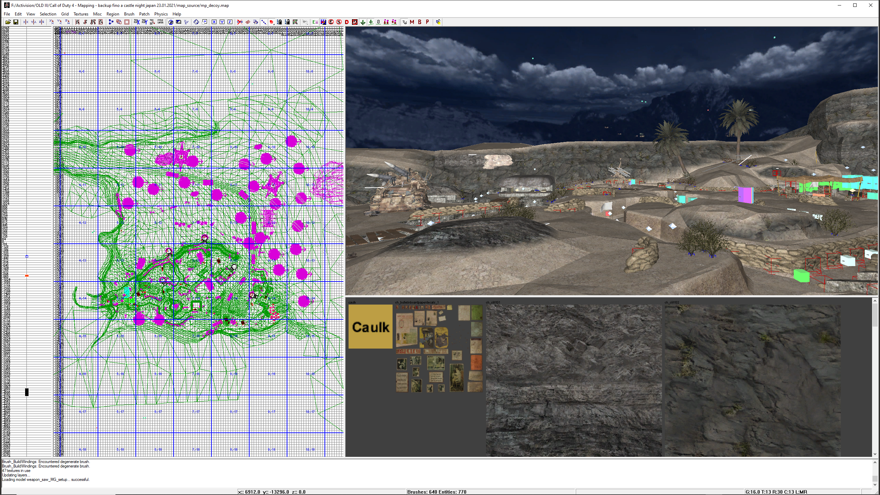Switch grid view to X axis
The image size is (880, 495).
214,22
